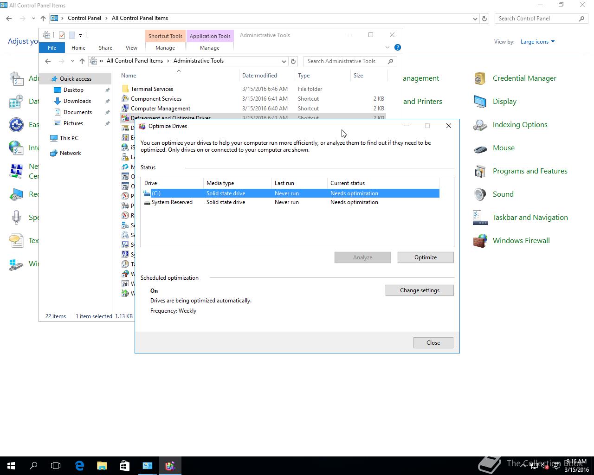The height and width of the screenshot is (475, 594).
Task: Refresh the Administrative Tools folder view
Action: click(x=293, y=61)
